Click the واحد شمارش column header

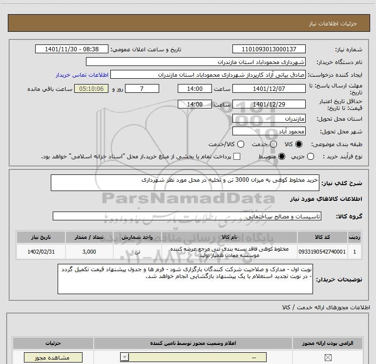[137, 237]
